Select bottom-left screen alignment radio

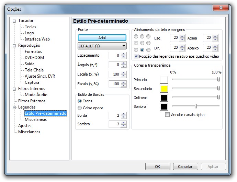click(136, 50)
